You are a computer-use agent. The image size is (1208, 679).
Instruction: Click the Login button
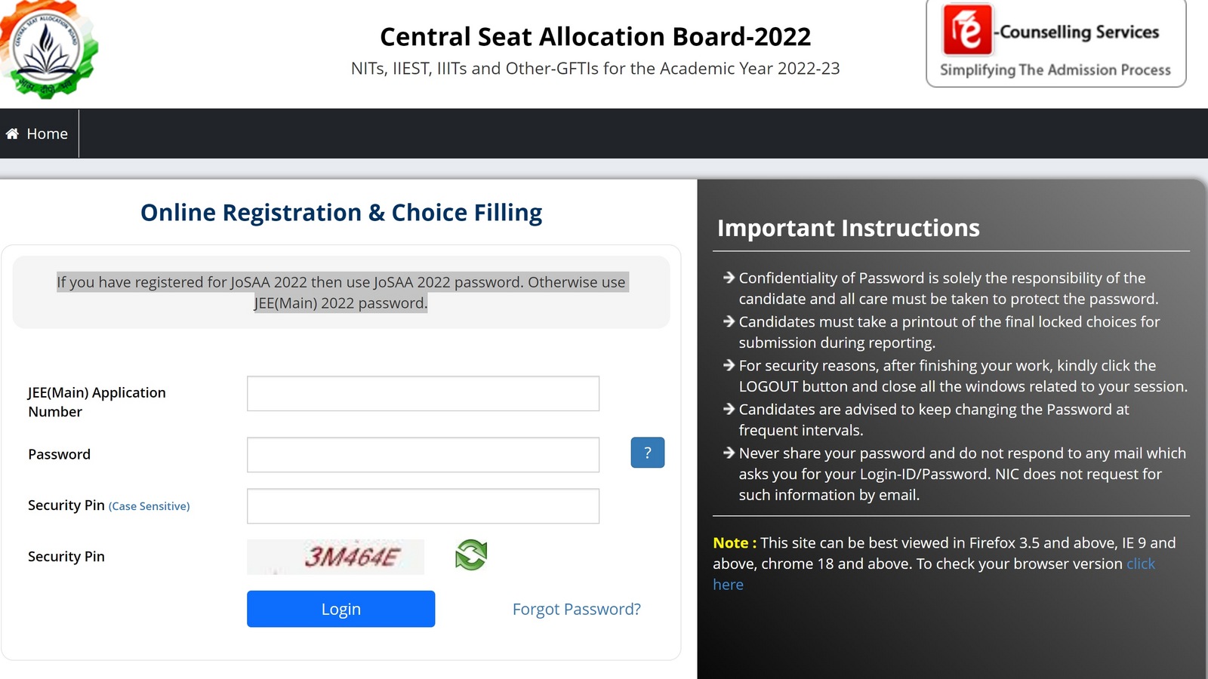pyautogui.click(x=341, y=609)
